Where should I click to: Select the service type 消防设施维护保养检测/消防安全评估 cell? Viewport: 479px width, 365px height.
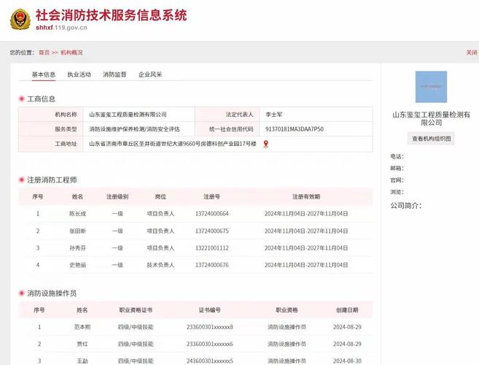139,129
